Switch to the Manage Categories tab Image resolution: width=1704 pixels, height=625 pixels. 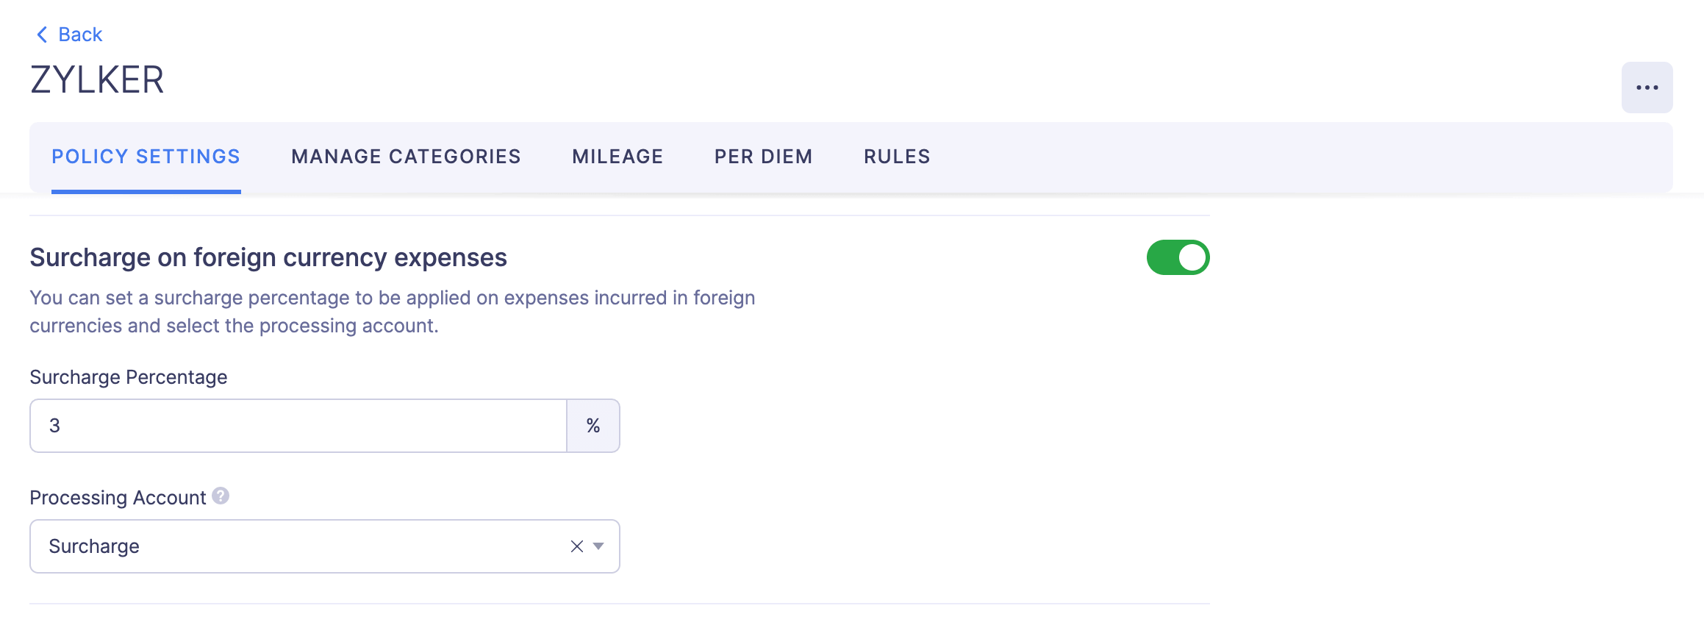click(x=406, y=156)
